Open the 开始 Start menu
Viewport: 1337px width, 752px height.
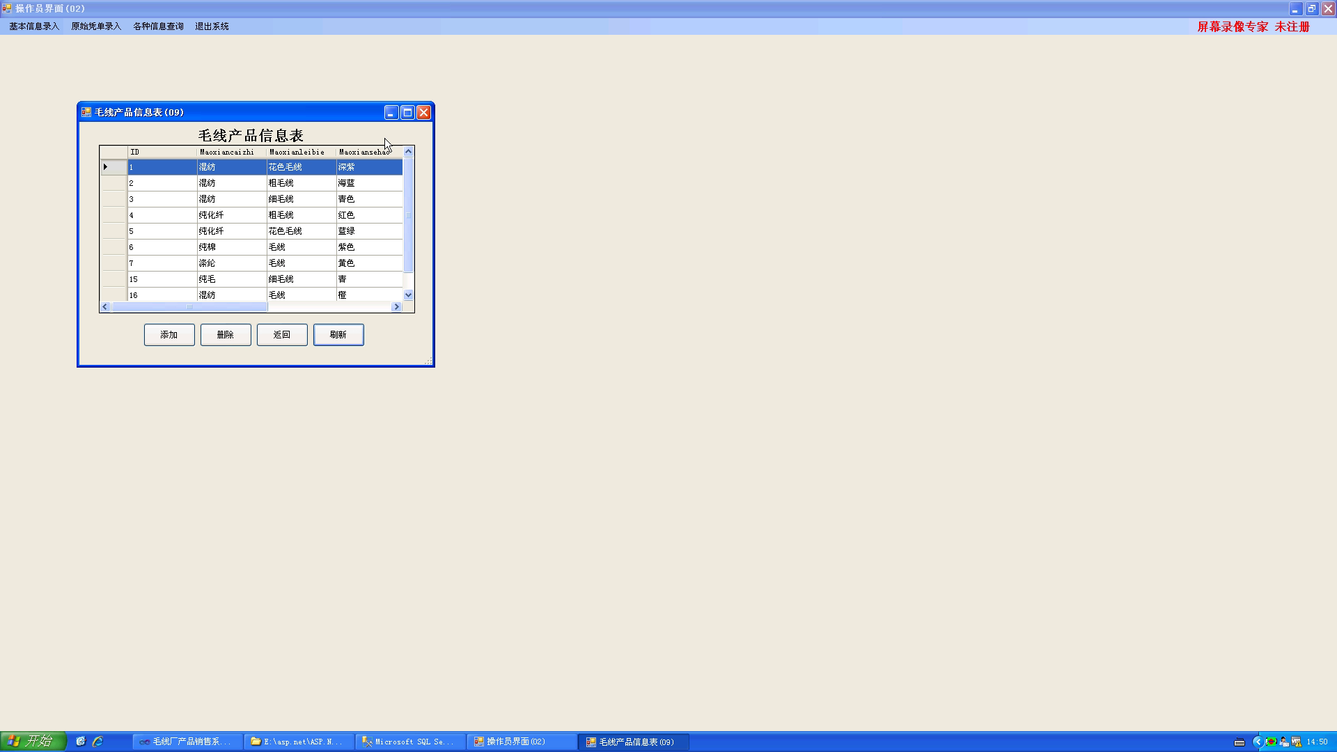33,742
